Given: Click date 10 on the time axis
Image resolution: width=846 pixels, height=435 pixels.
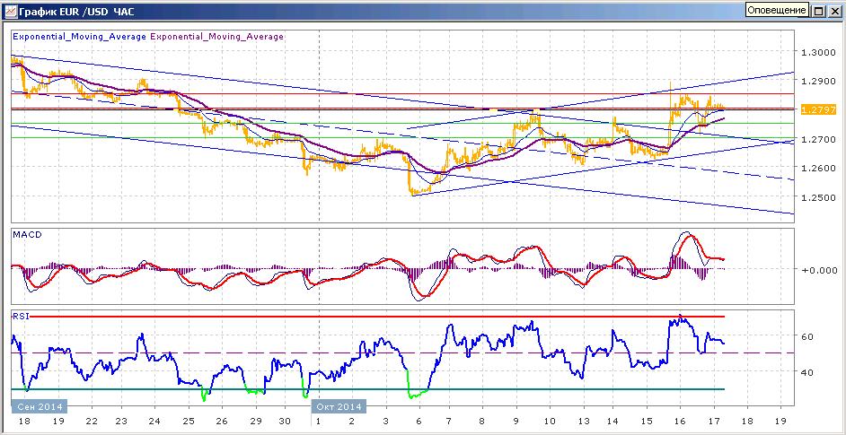Looking at the screenshot, I should (550, 421).
